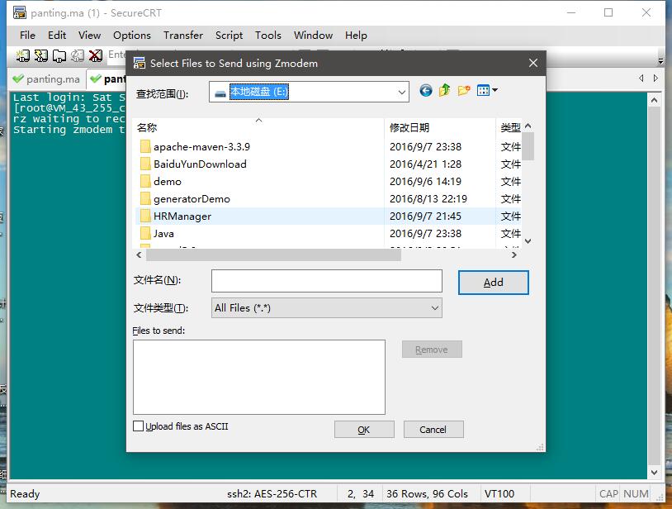This screenshot has width=672, height=509.
Task: Select the HRManager folder name
Action: point(182,216)
